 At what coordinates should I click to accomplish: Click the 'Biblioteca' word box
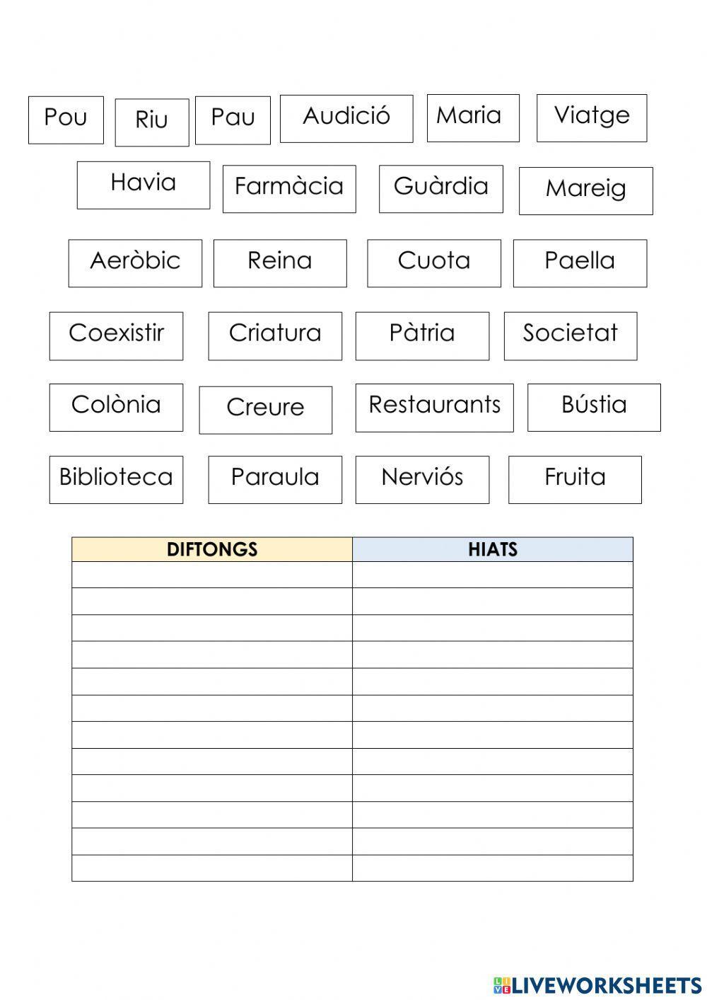116,479
